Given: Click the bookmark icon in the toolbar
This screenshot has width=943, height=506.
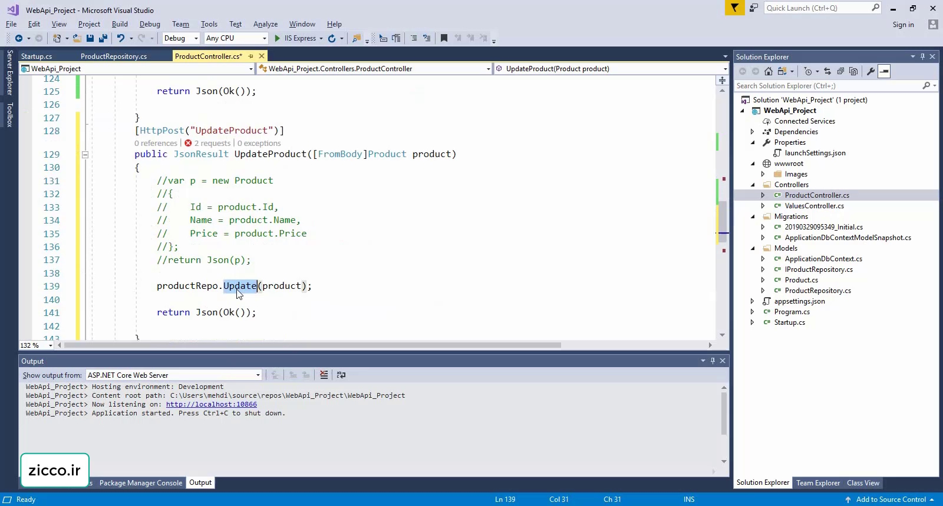Looking at the screenshot, I should pos(444,38).
